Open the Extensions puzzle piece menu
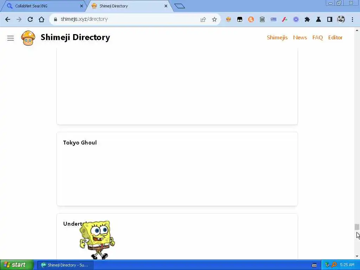The image size is (360, 270). (307, 20)
